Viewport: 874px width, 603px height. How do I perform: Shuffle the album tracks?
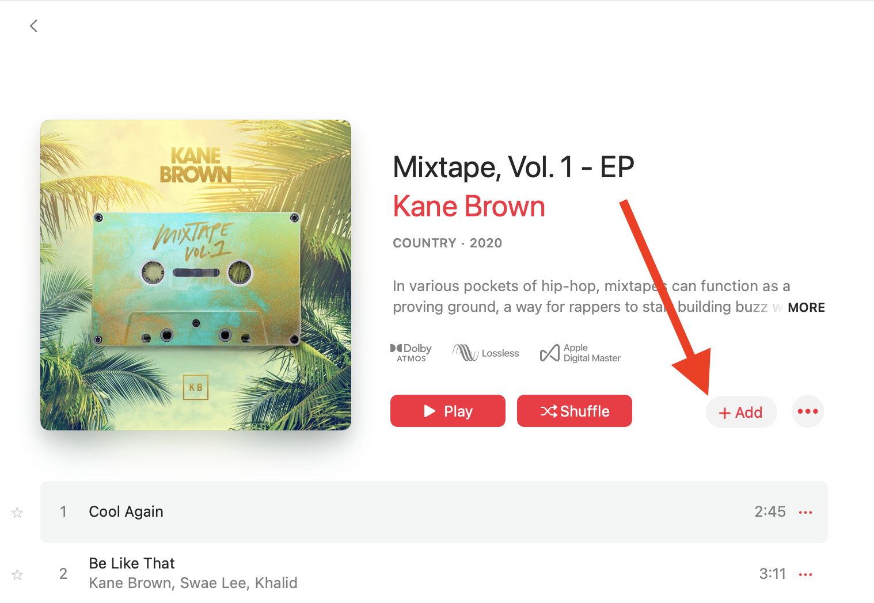(x=575, y=411)
